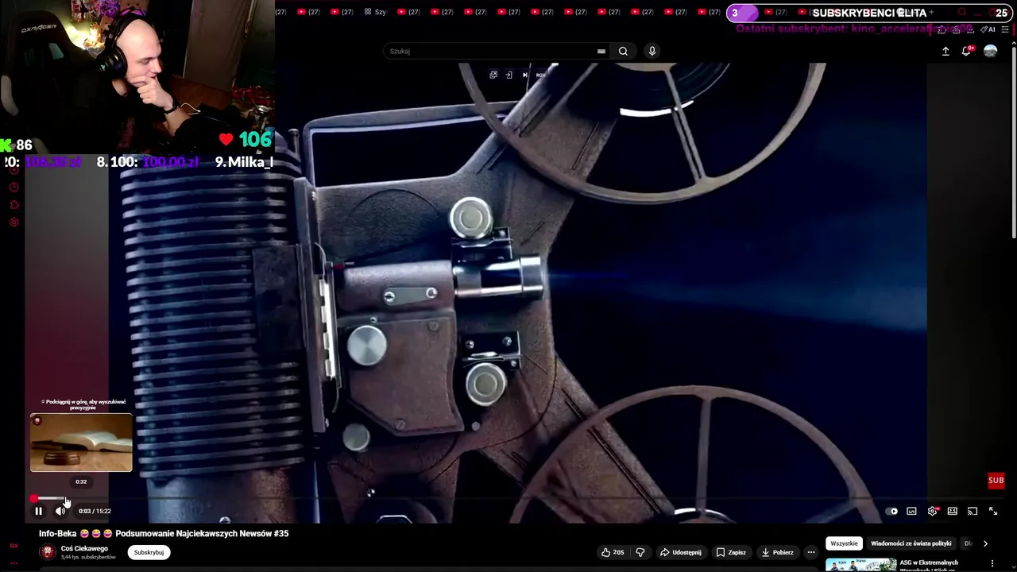Open GX sidebar icon at bottom left
The image size is (1017, 572).
pyautogui.click(x=14, y=546)
